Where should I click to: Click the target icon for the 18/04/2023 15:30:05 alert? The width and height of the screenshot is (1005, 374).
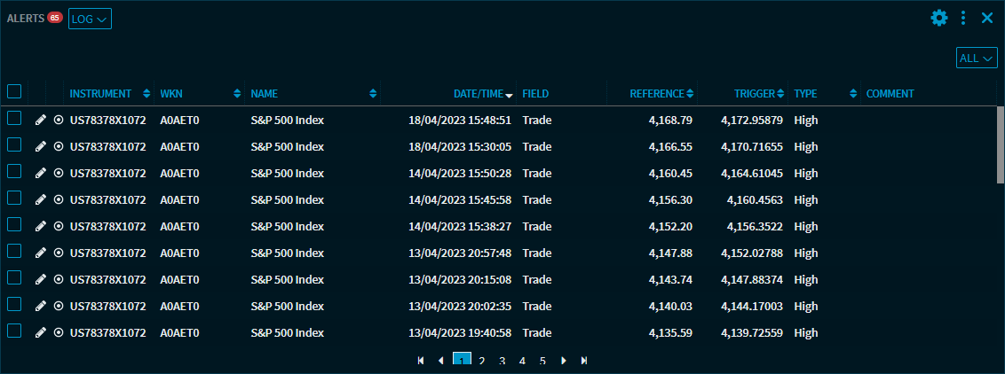tap(59, 146)
